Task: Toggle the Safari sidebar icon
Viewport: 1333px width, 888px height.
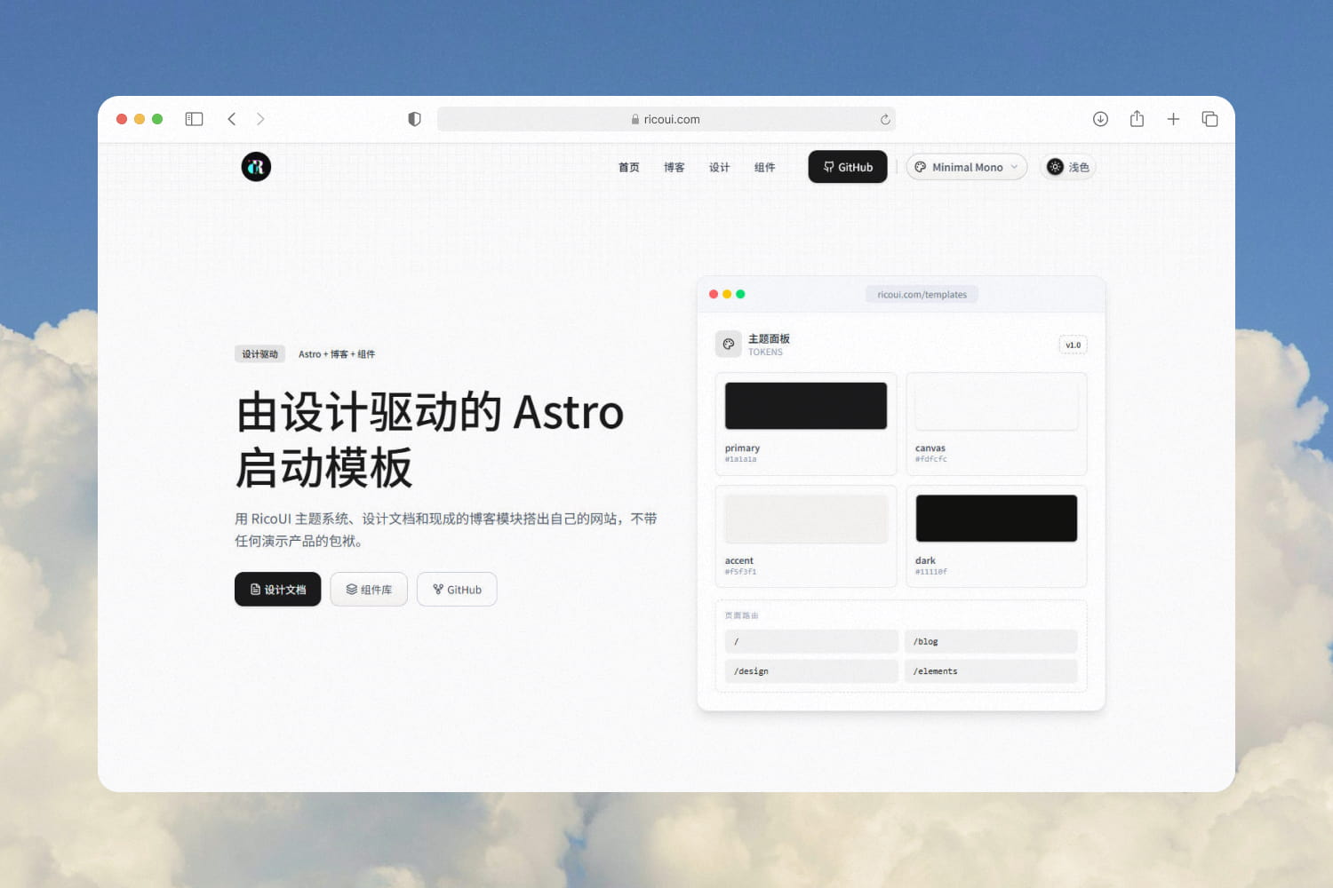Action: coord(194,119)
